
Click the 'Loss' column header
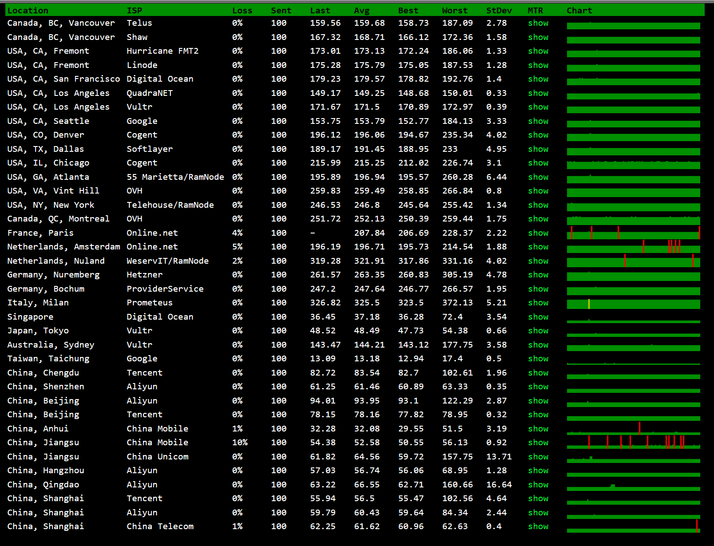[x=242, y=11]
